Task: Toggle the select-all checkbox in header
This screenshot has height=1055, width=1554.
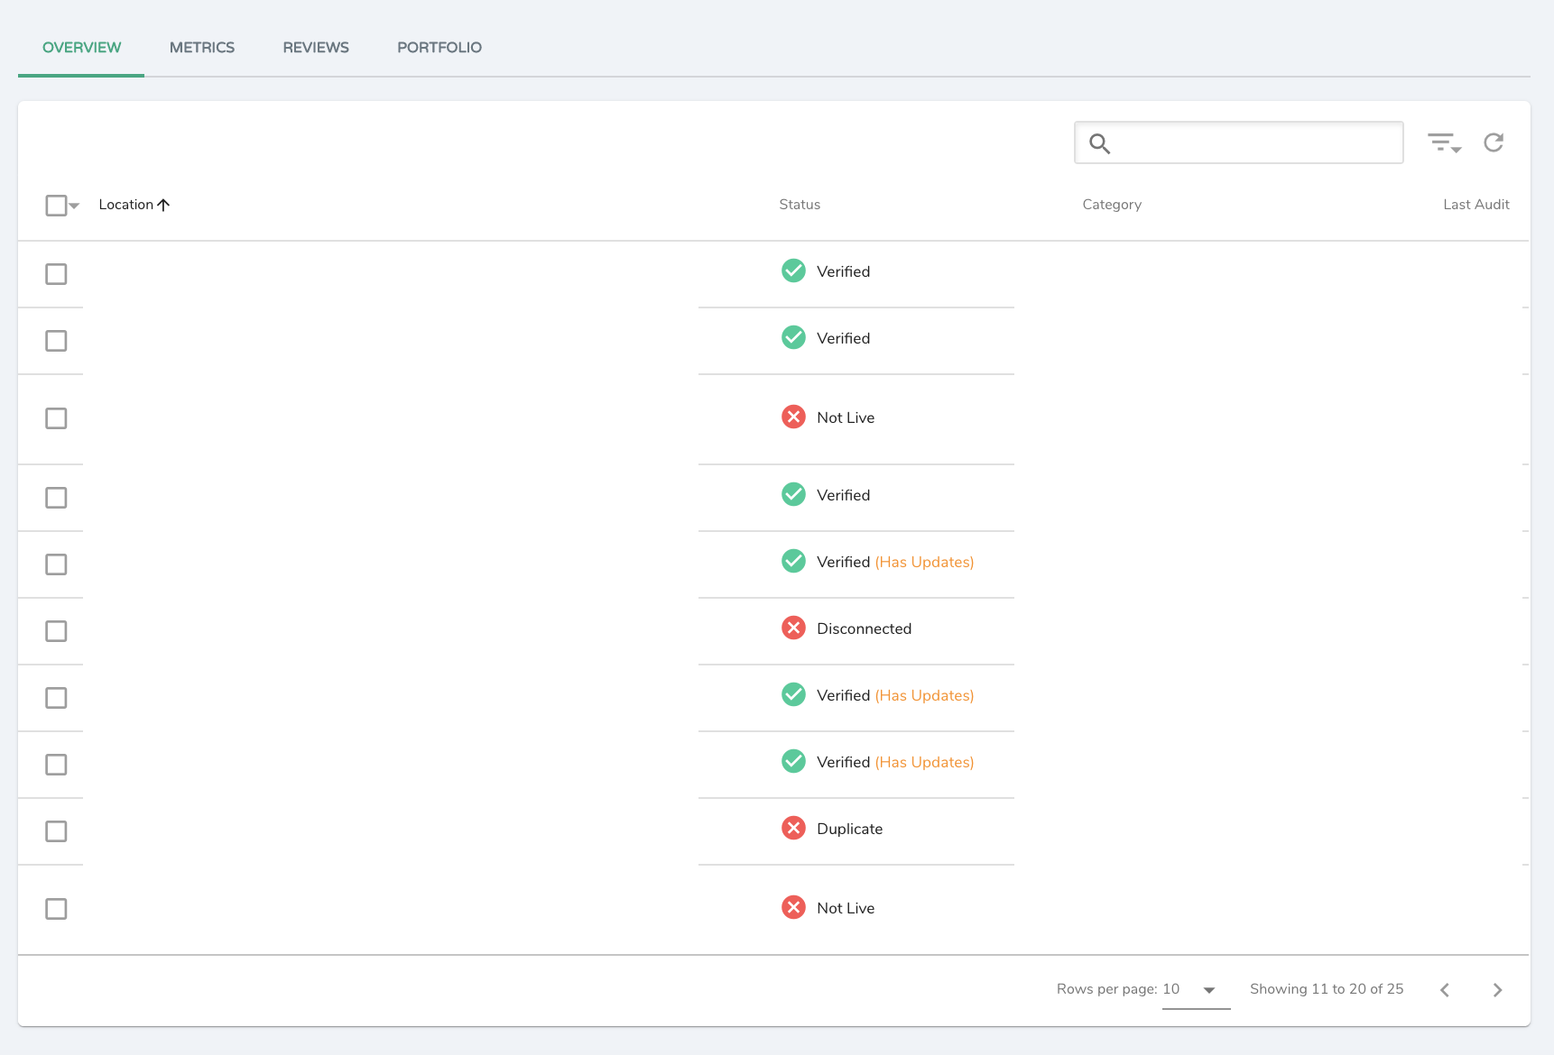Action: (55, 205)
